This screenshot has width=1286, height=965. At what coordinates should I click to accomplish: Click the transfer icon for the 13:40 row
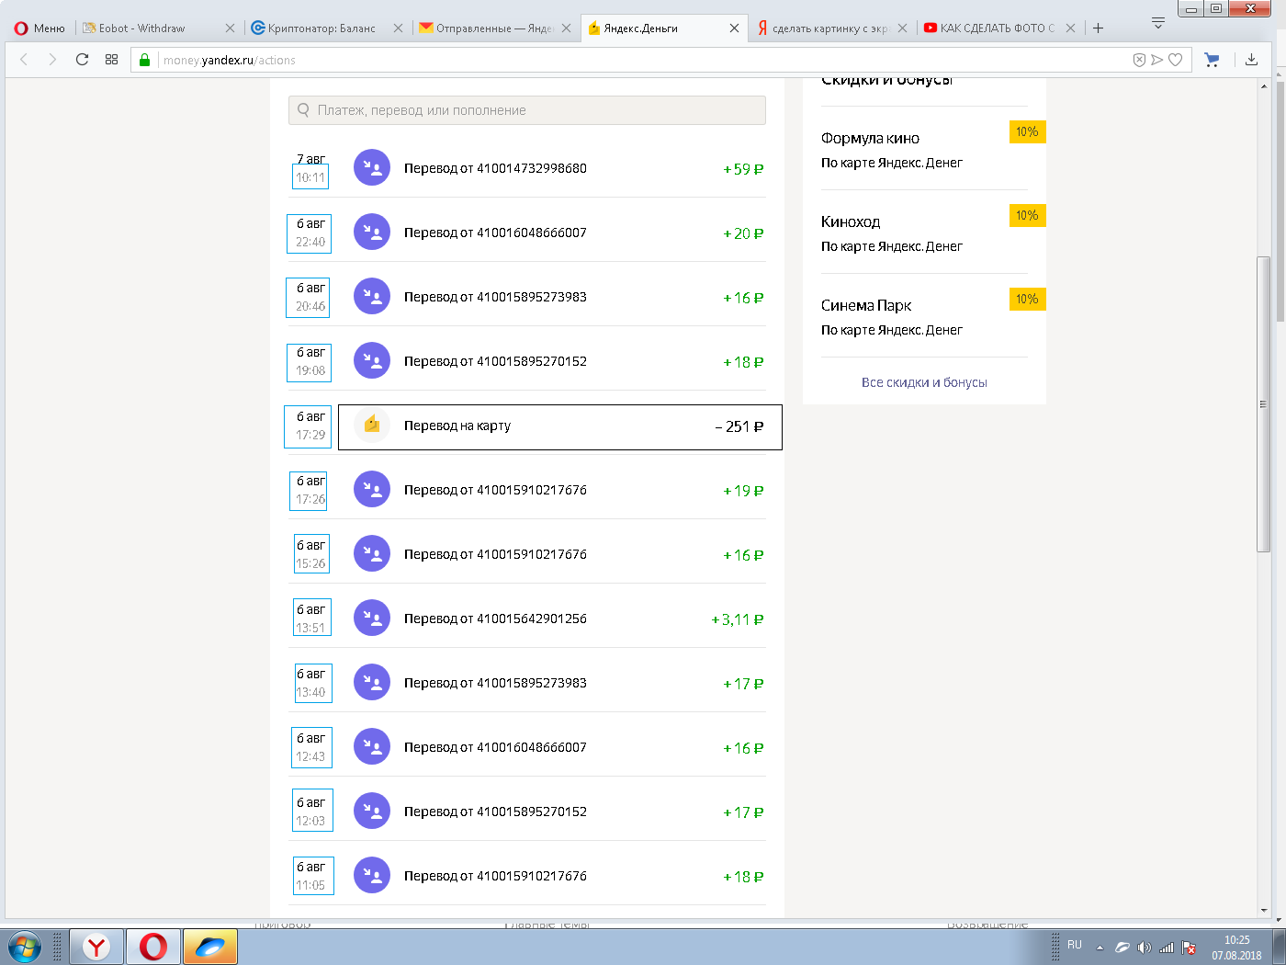pos(372,682)
